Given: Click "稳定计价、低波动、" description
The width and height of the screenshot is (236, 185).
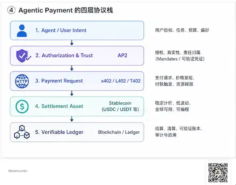Looking at the screenshot, I should (x=173, y=103).
